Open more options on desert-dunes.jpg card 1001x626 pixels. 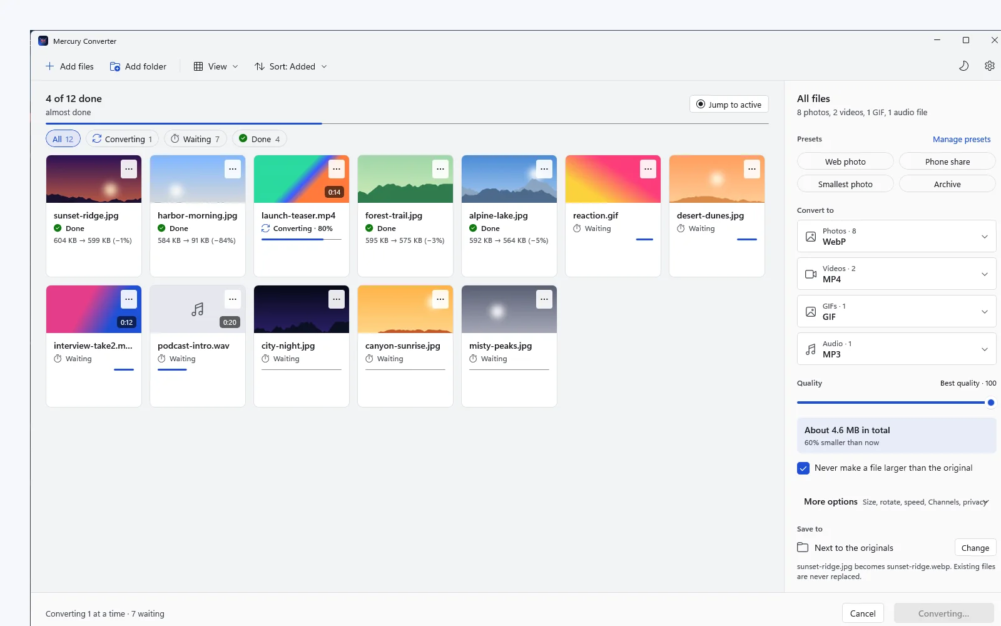pyautogui.click(x=752, y=169)
